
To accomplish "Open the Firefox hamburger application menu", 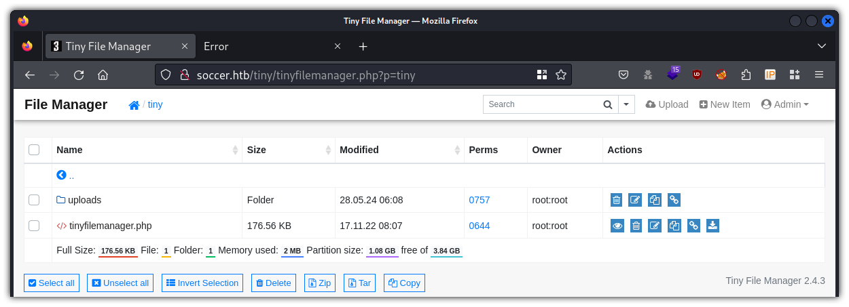I will pyautogui.click(x=819, y=75).
